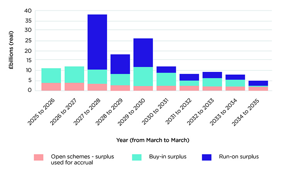Click the £billions (real) y-axis title
The height and width of the screenshot is (175, 282).
coord(13,49)
